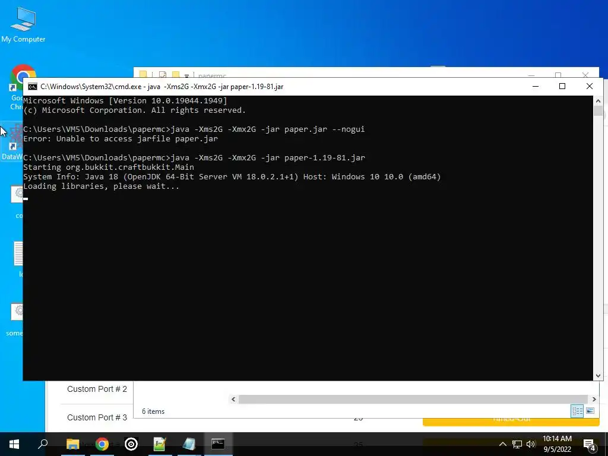Click the cmd scrollbar down arrow
This screenshot has width=608, height=456.
point(598,375)
